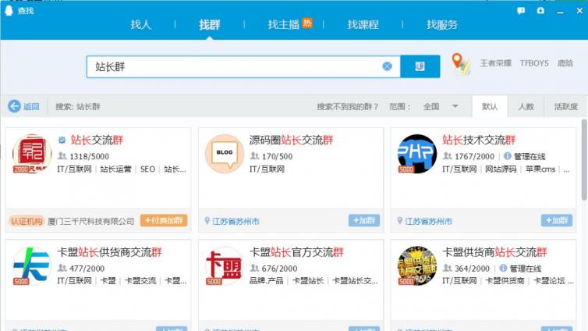
Task: Click member count 170/500
Action: (x=277, y=156)
